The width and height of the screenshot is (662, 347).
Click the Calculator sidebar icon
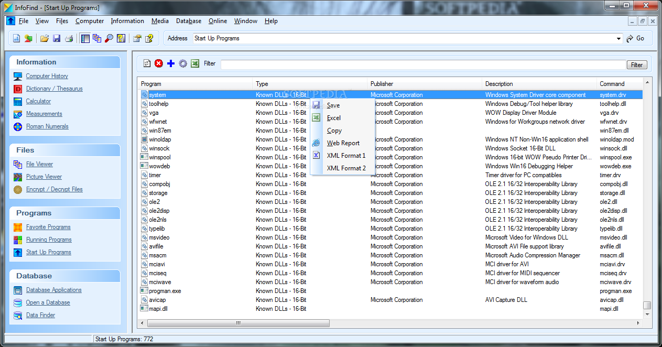tap(18, 101)
